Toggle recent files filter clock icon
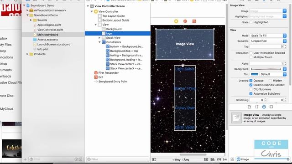The height and width of the screenshot is (164, 292). pyautogui.click(x=76, y=159)
